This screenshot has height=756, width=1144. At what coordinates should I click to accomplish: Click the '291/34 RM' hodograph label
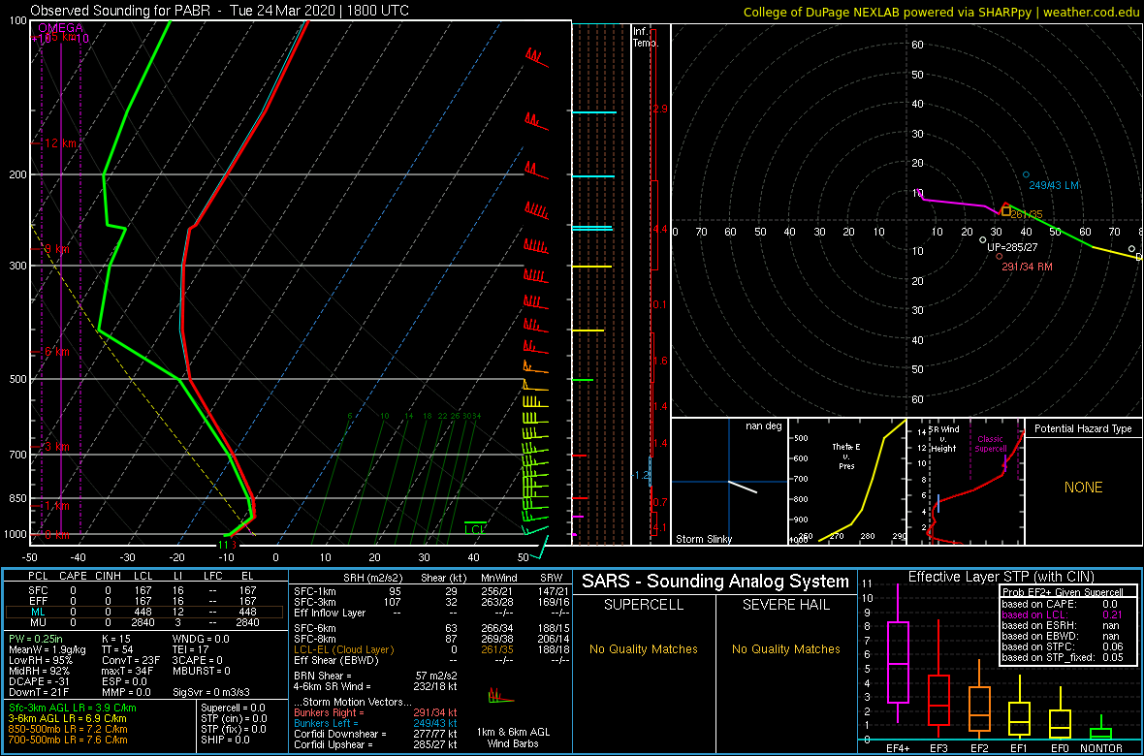click(x=1027, y=268)
